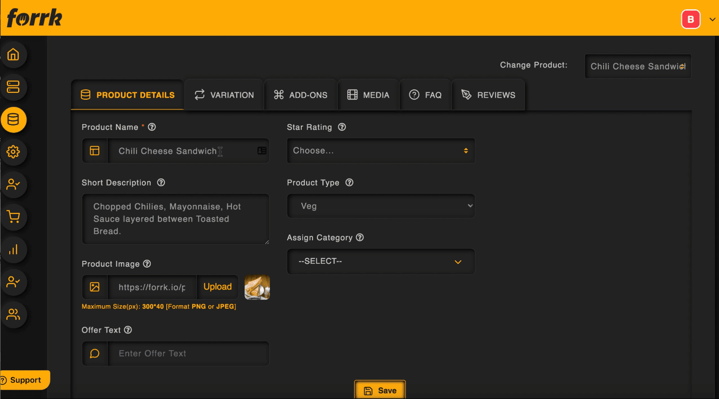
Task: Open the Product Type Veg dropdown
Action: pyautogui.click(x=381, y=206)
